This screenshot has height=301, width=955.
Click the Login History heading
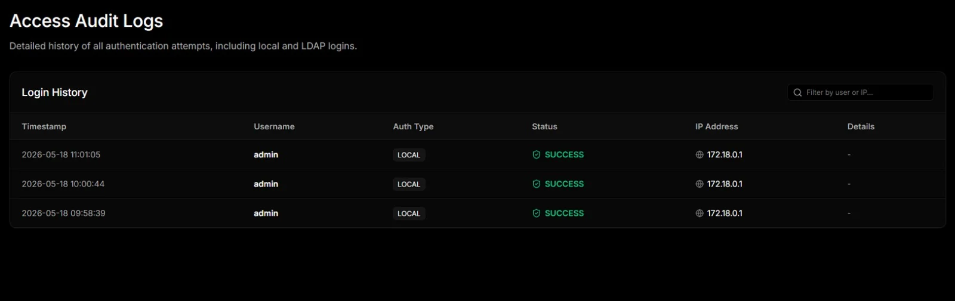54,92
